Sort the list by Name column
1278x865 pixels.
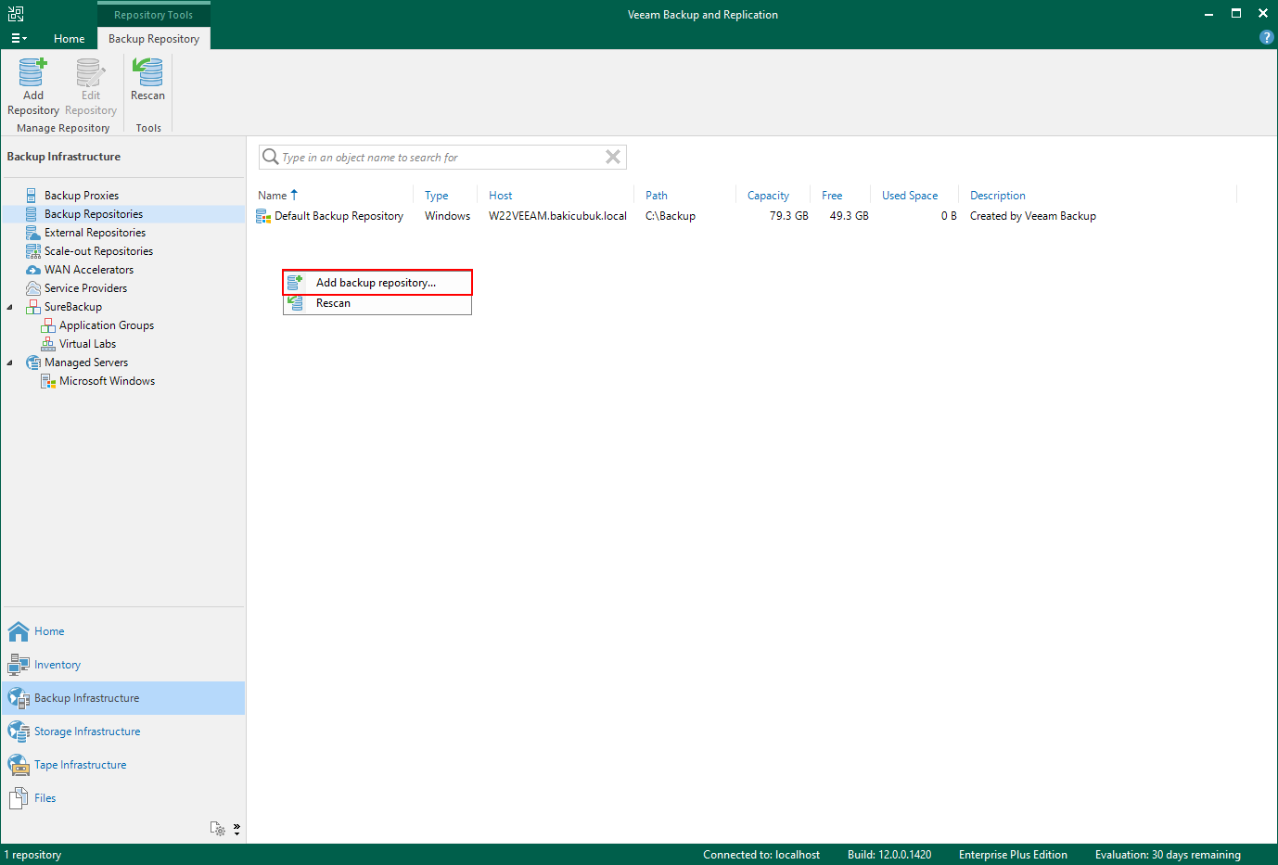[273, 196]
